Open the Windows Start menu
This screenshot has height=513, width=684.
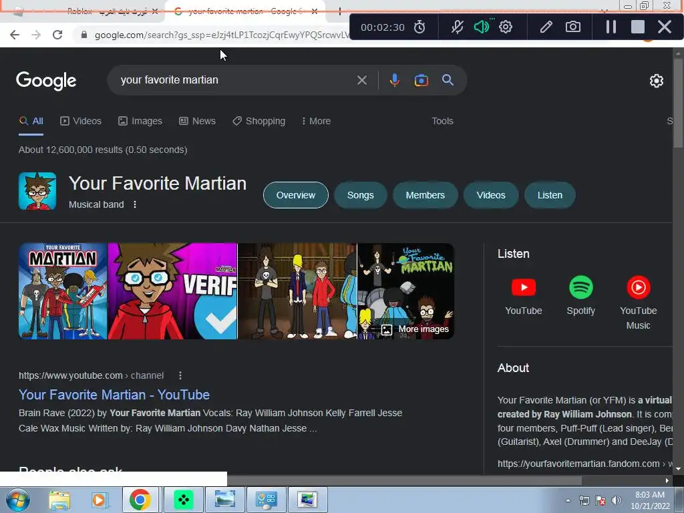coord(18,500)
